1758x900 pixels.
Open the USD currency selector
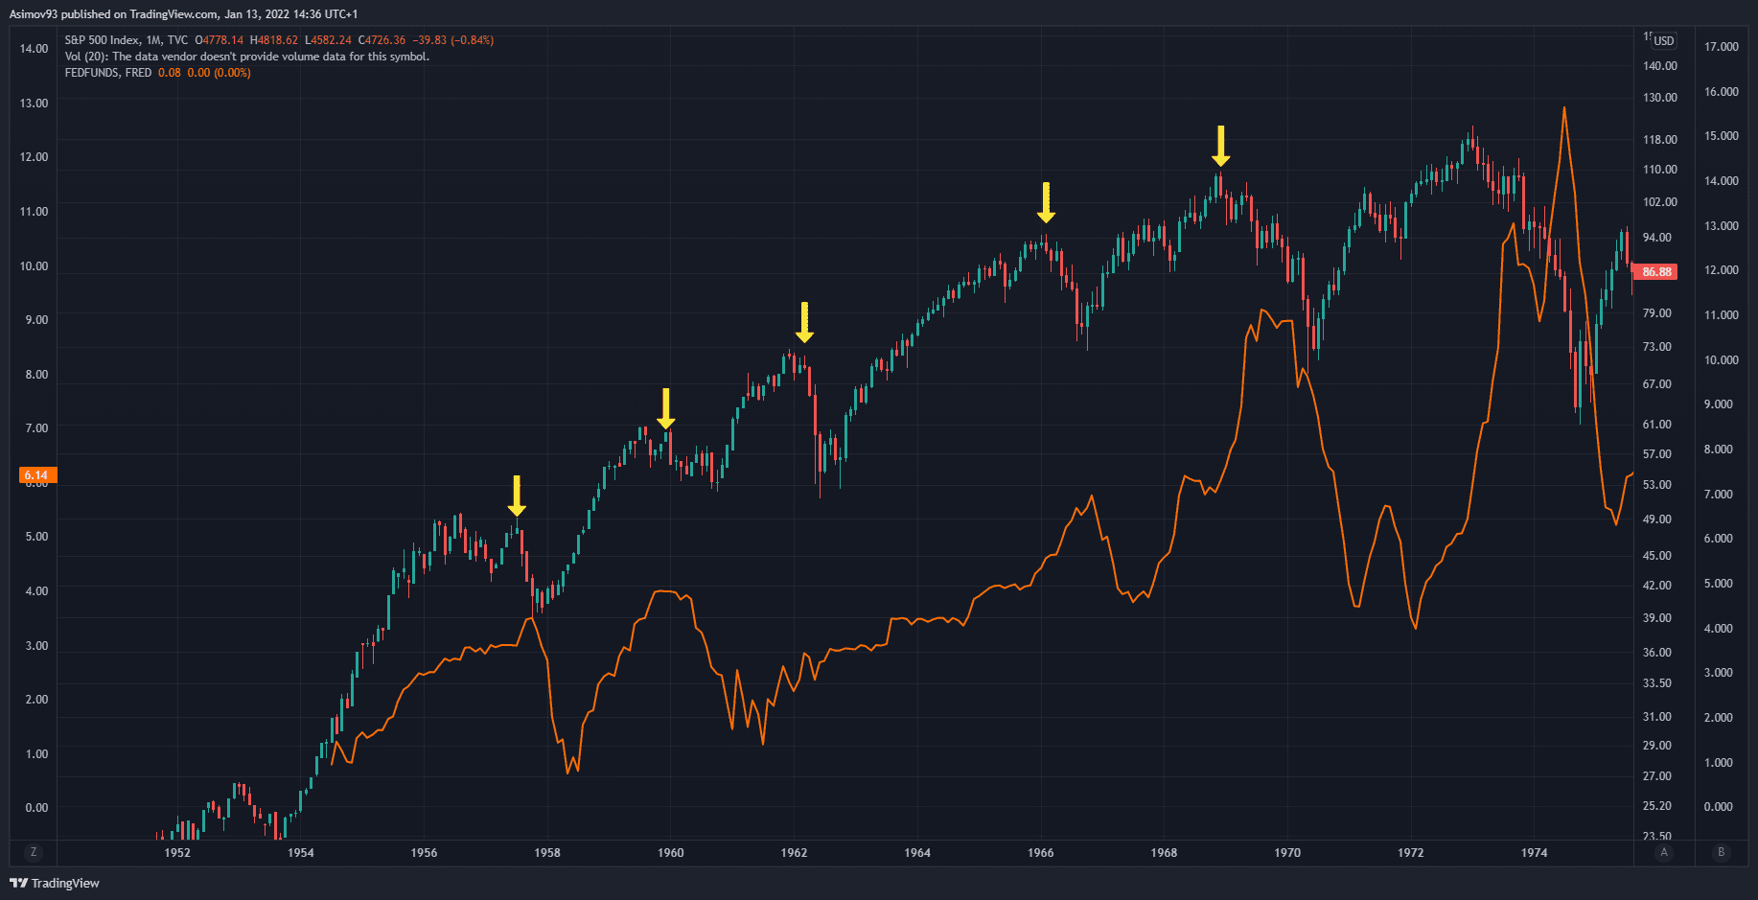(x=1663, y=40)
